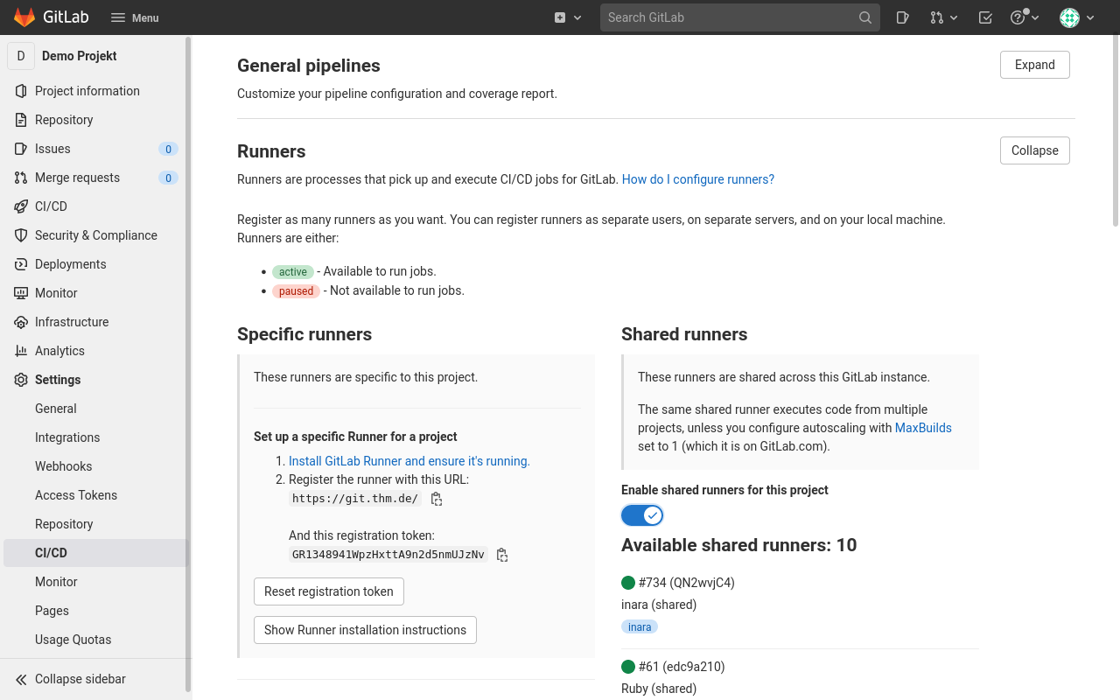
Task: Open Demo Projekt project avatar
Action: [x=21, y=56]
